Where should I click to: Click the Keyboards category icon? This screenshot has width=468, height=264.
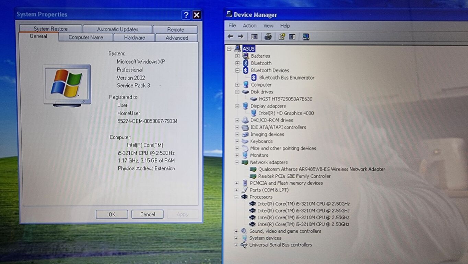coord(245,141)
